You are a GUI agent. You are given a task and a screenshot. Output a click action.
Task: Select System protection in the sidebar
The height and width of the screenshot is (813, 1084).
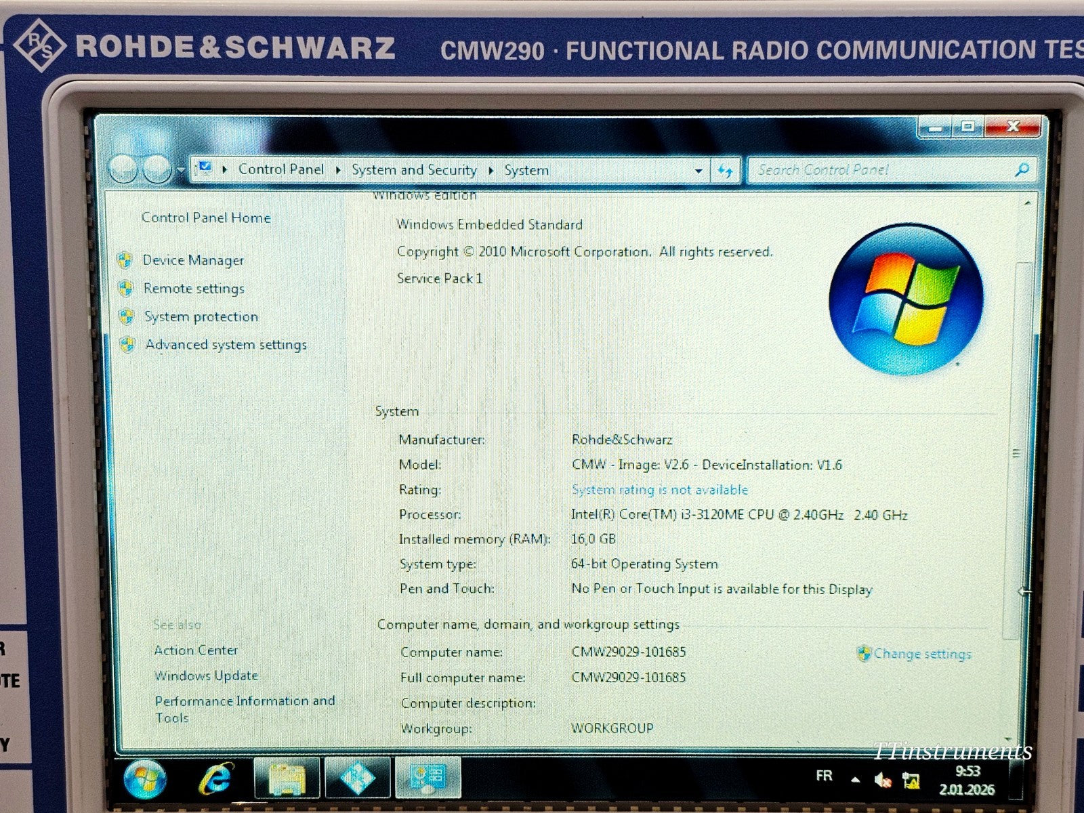(x=200, y=316)
